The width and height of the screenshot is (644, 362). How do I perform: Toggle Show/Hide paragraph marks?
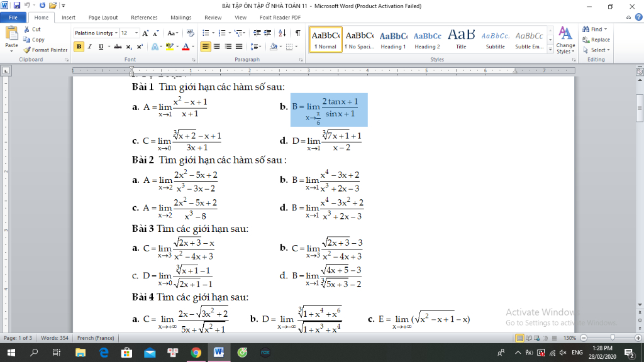[x=297, y=33]
